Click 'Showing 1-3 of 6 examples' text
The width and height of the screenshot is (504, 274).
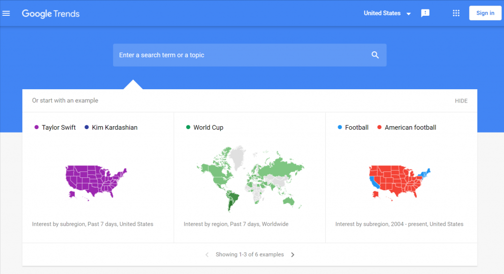tap(250, 254)
